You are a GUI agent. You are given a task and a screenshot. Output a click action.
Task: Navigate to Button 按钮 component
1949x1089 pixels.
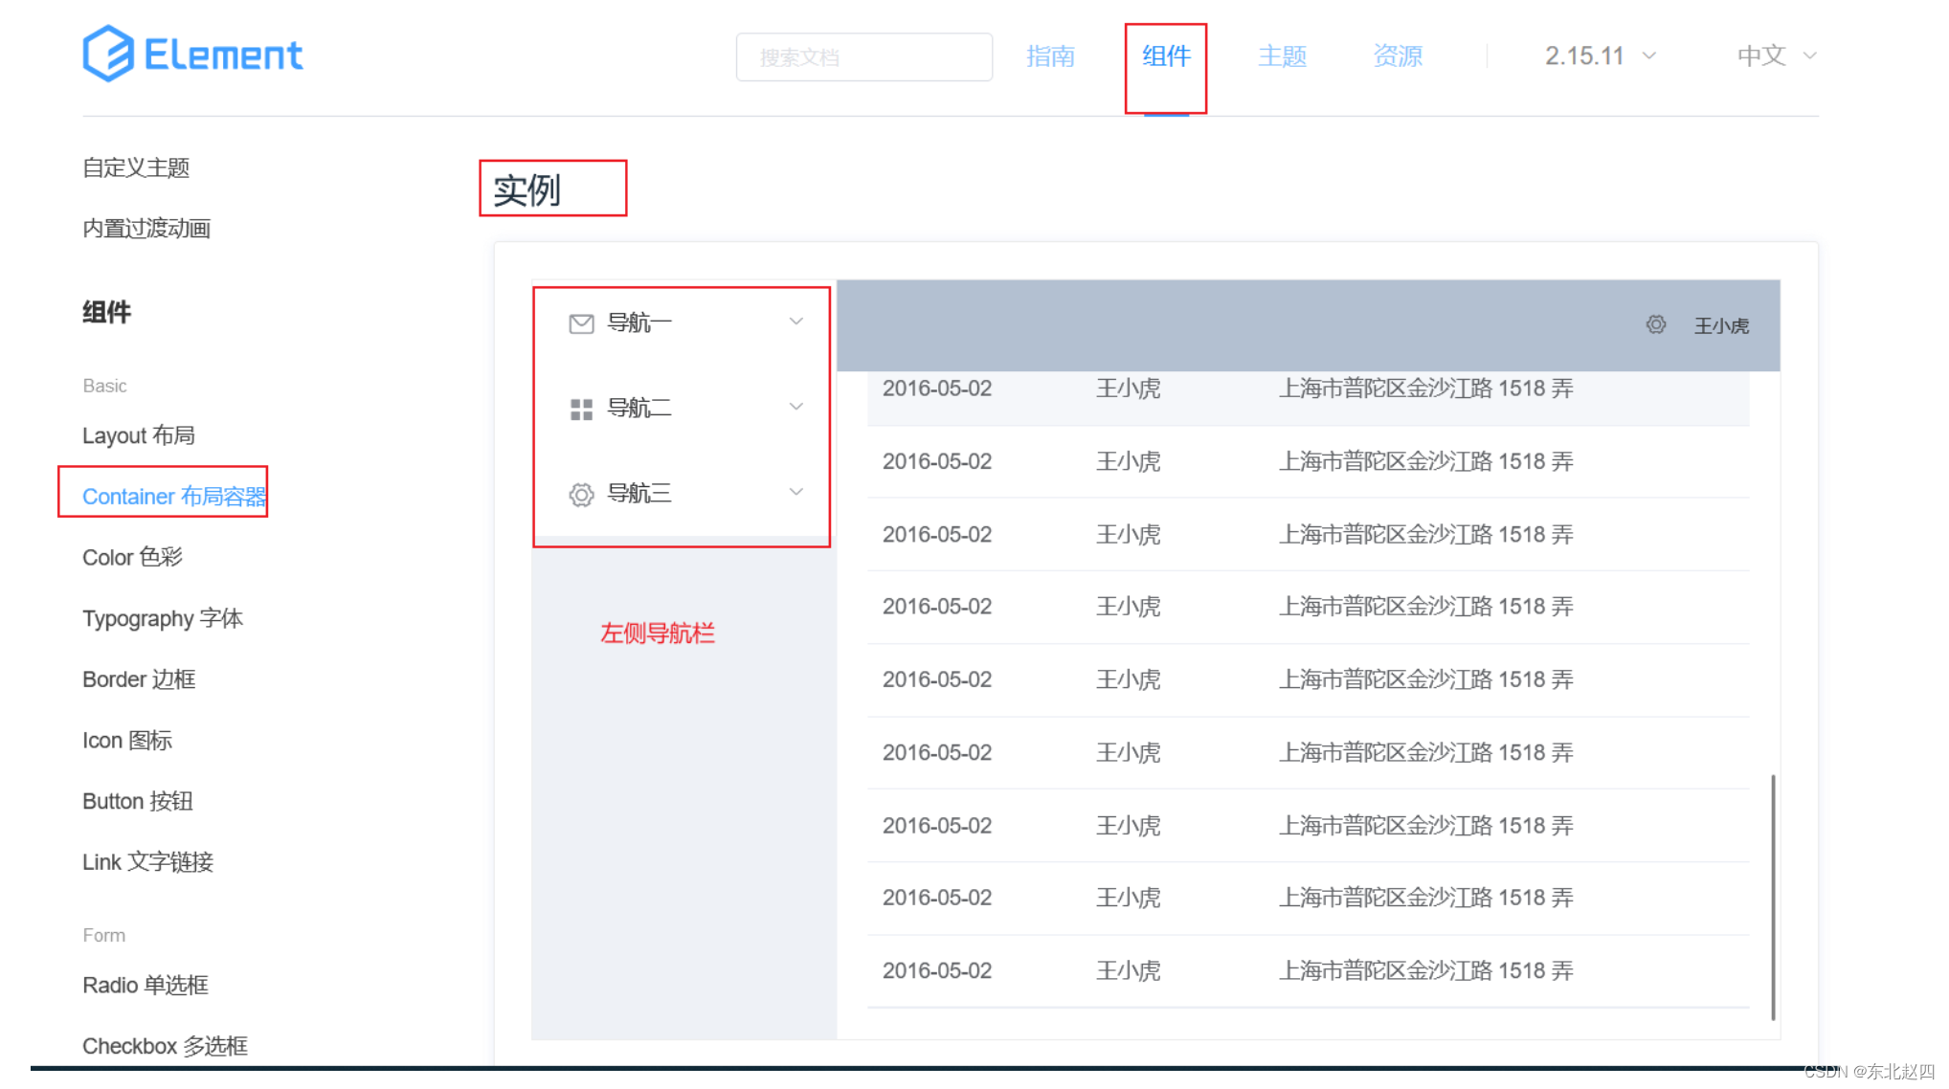point(137,801)
